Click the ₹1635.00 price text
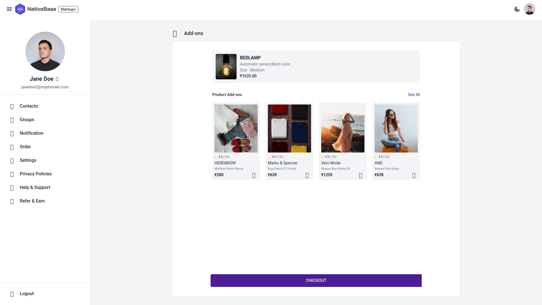The width and height of the screenshot is (542, 305). (x=248, y=76)
